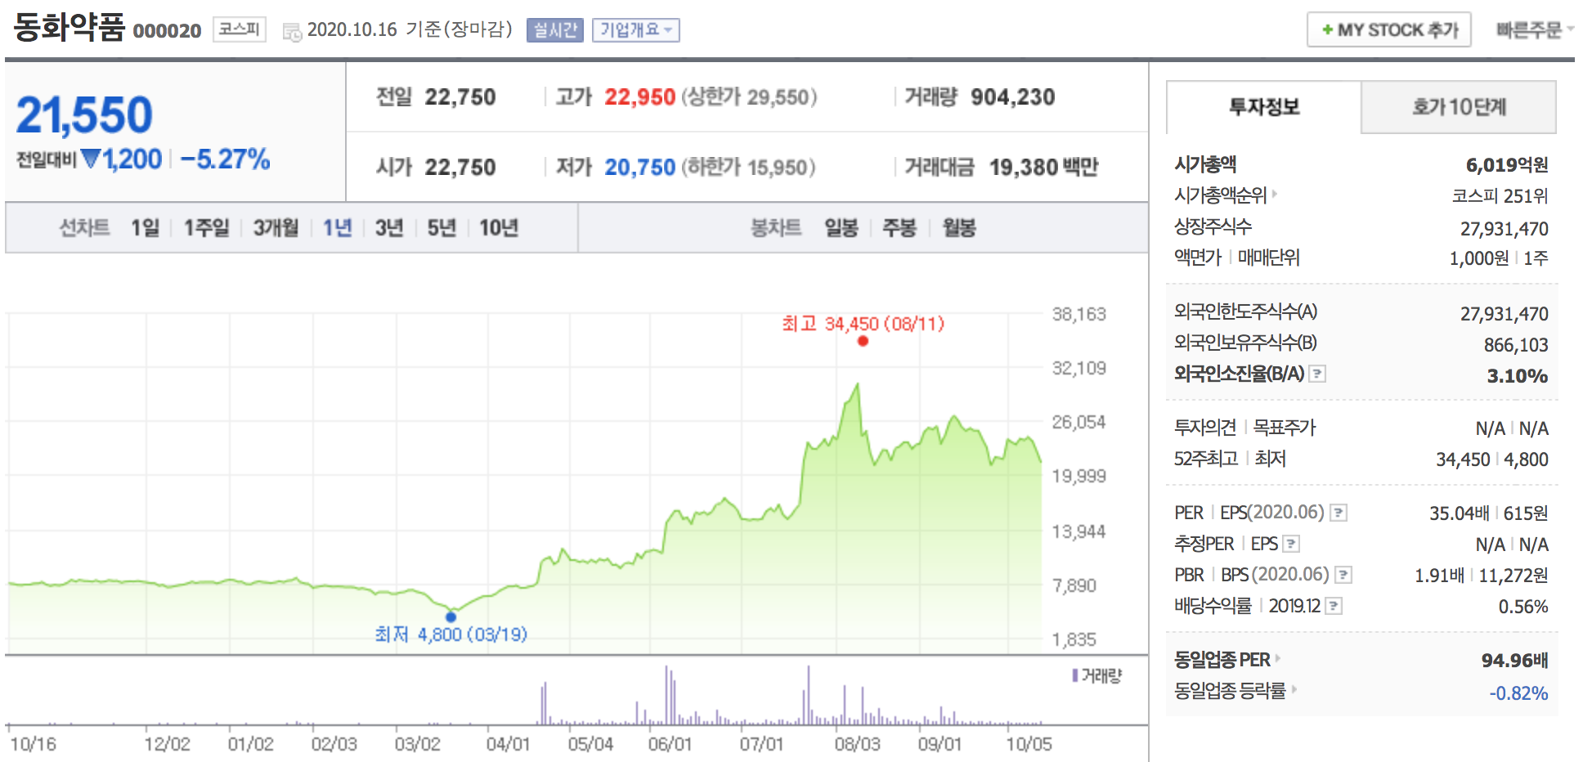Click the arrow next to 동일업종 PER
This screenshot has height=762, width=1583.
[1277, 658]
